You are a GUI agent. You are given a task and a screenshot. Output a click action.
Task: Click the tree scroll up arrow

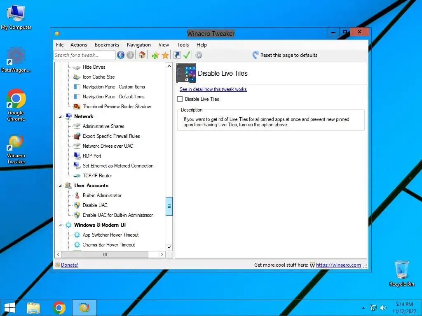[169, 66]
